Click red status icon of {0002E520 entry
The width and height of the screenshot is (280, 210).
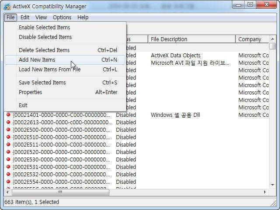8,152
